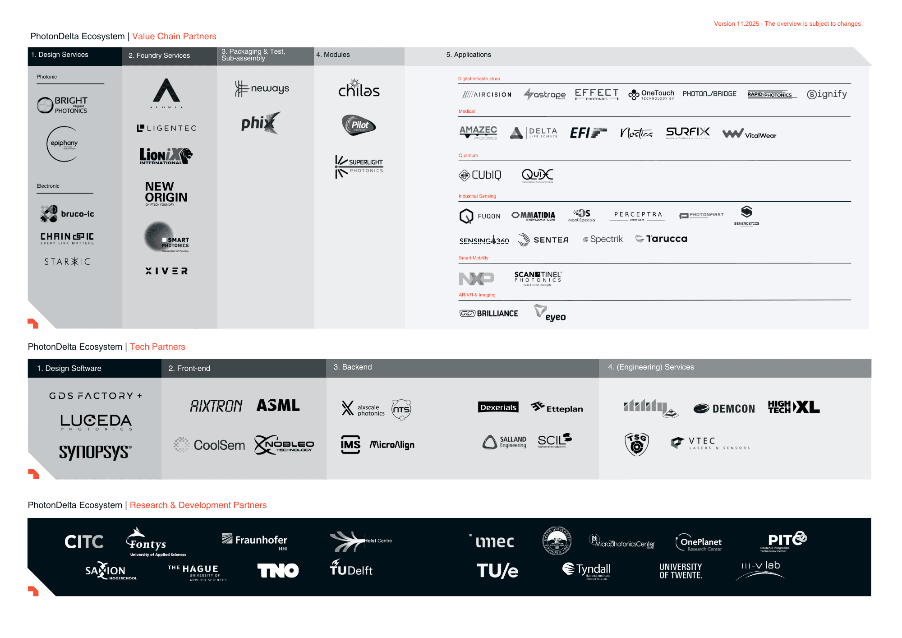The width and height of the screenshot is (902, 638).
Task: Click the NXP logo under Smart Mobility
Action: 476,278
